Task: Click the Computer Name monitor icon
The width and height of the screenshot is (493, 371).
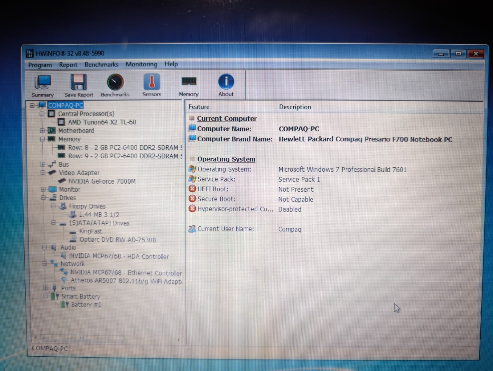Action: tap(193, 128)
